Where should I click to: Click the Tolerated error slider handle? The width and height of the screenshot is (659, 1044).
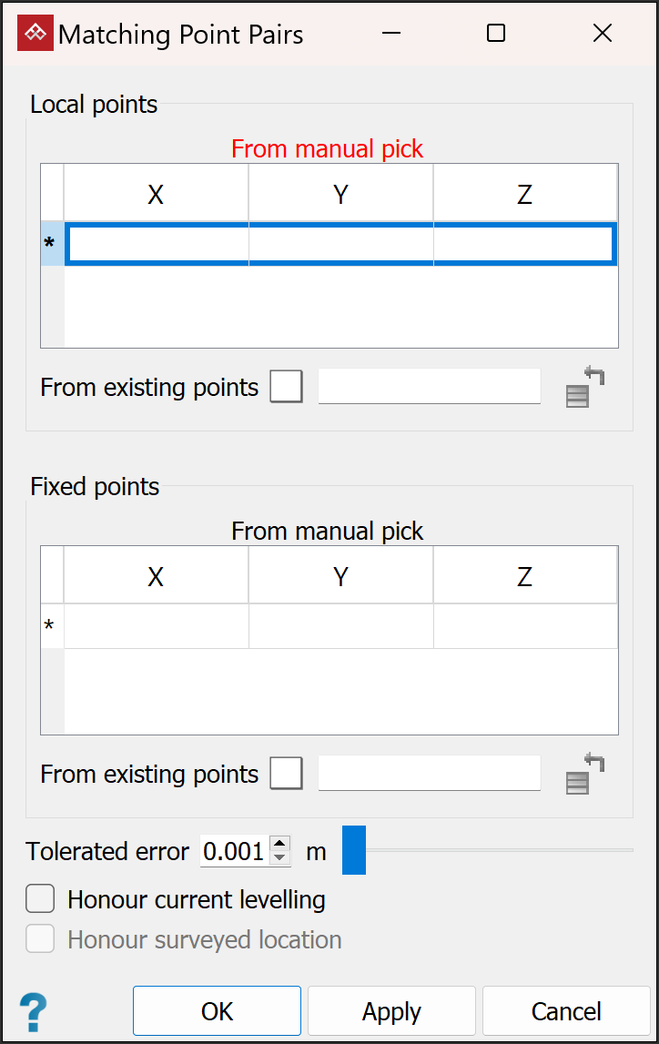click(x=353, y=850)
